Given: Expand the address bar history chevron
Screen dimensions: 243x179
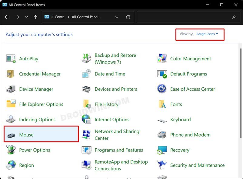Looking at the screenshot, I should [x=117, y=17].
